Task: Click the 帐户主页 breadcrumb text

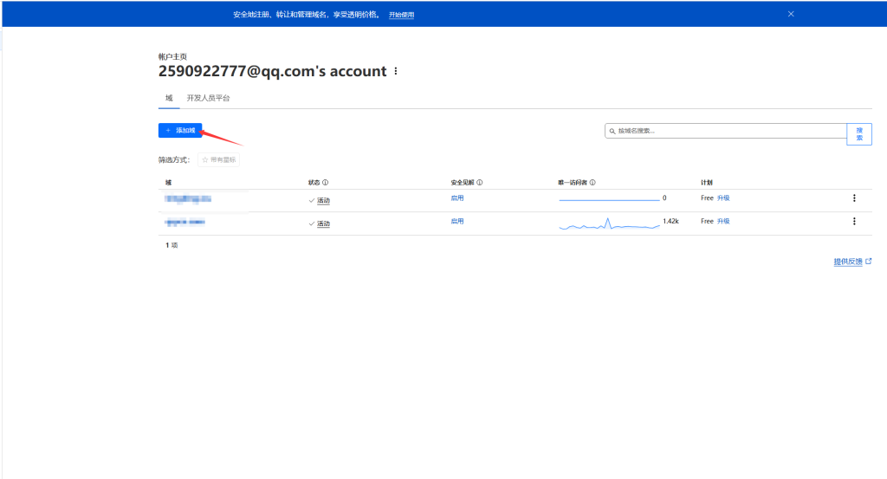Action: coord(172,56)
